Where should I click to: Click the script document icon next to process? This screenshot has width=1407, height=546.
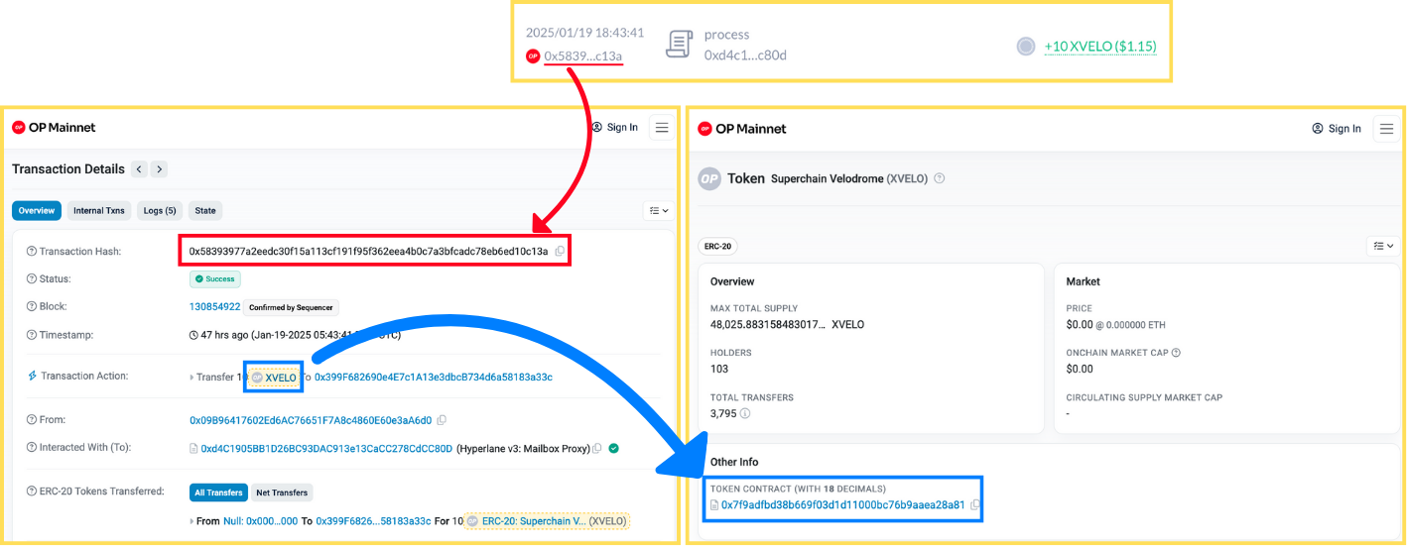[x=679, y=45]
